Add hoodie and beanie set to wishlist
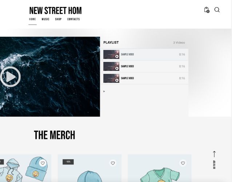Image resolution: width=232 pixels, height=182 pixels. click(x=43, y=163)
